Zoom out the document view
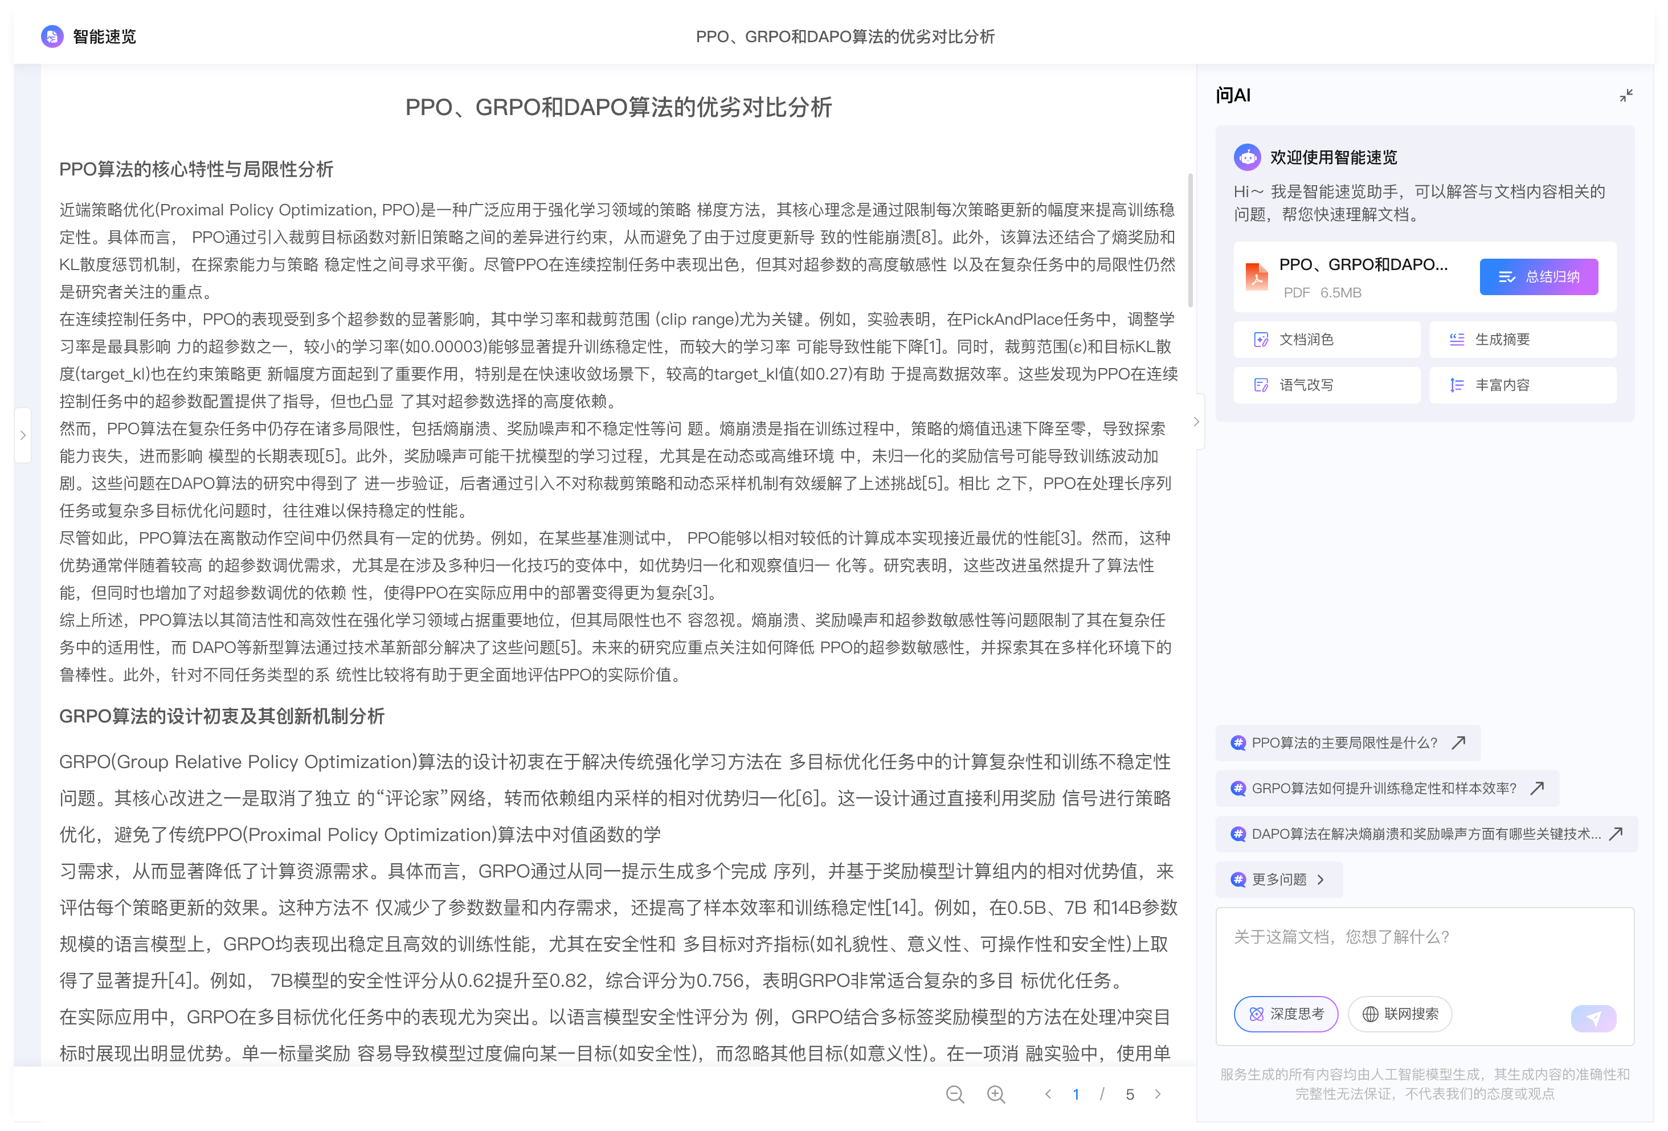Image resolution: width=1668 pixels, height=1131 pixels. 955,1095
